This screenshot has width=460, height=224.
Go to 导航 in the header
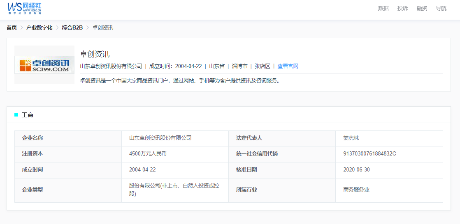pos(441,8)
